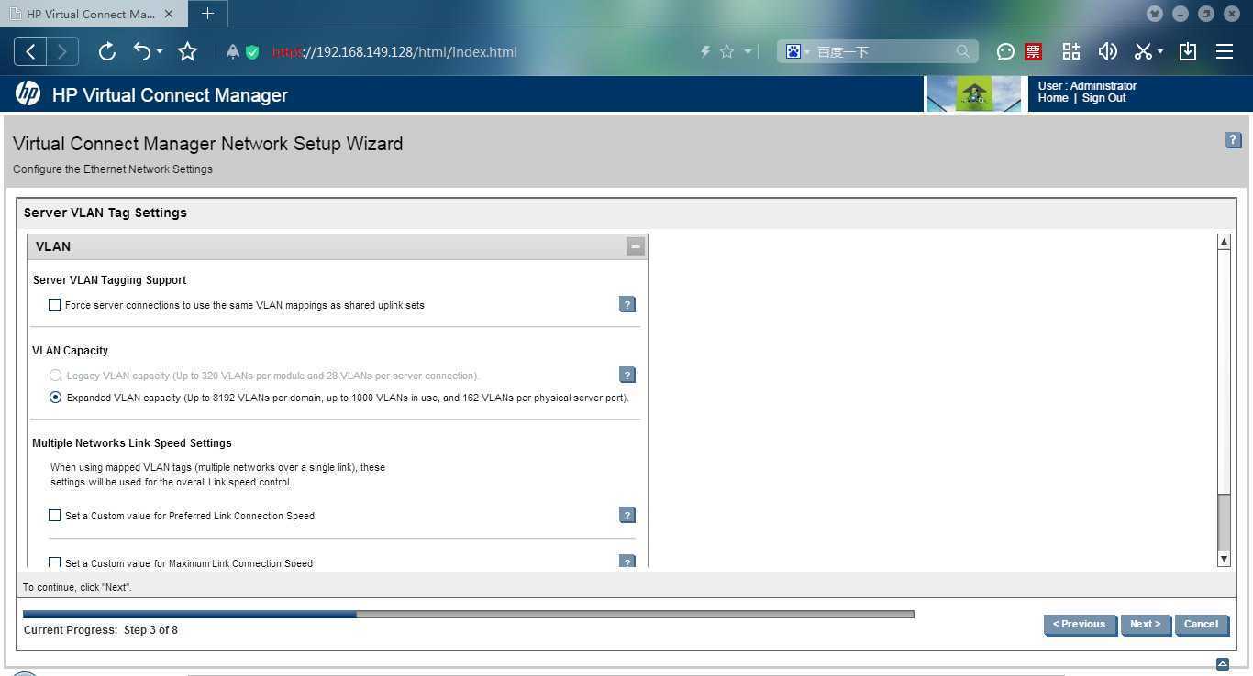Reload the page with refresh icon

click(106, 51)
